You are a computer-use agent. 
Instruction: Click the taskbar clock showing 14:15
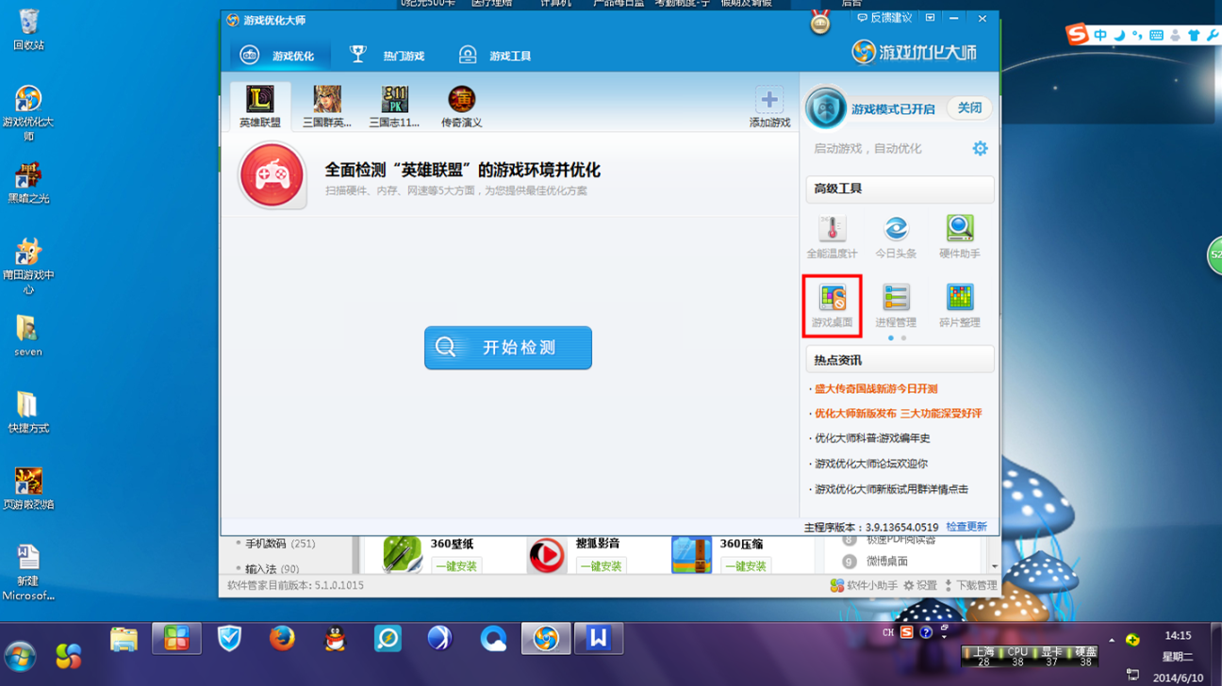pyautogui.click(x=1179, y=636)
